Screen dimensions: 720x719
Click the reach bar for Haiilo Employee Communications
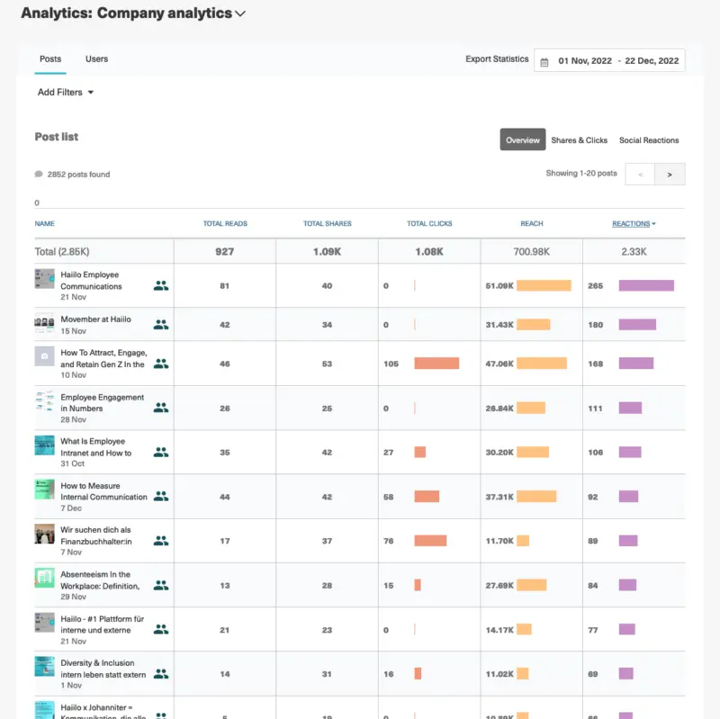(x=544, y=285)
